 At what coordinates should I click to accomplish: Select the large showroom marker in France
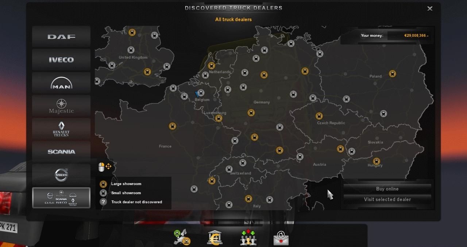[173, 126]
